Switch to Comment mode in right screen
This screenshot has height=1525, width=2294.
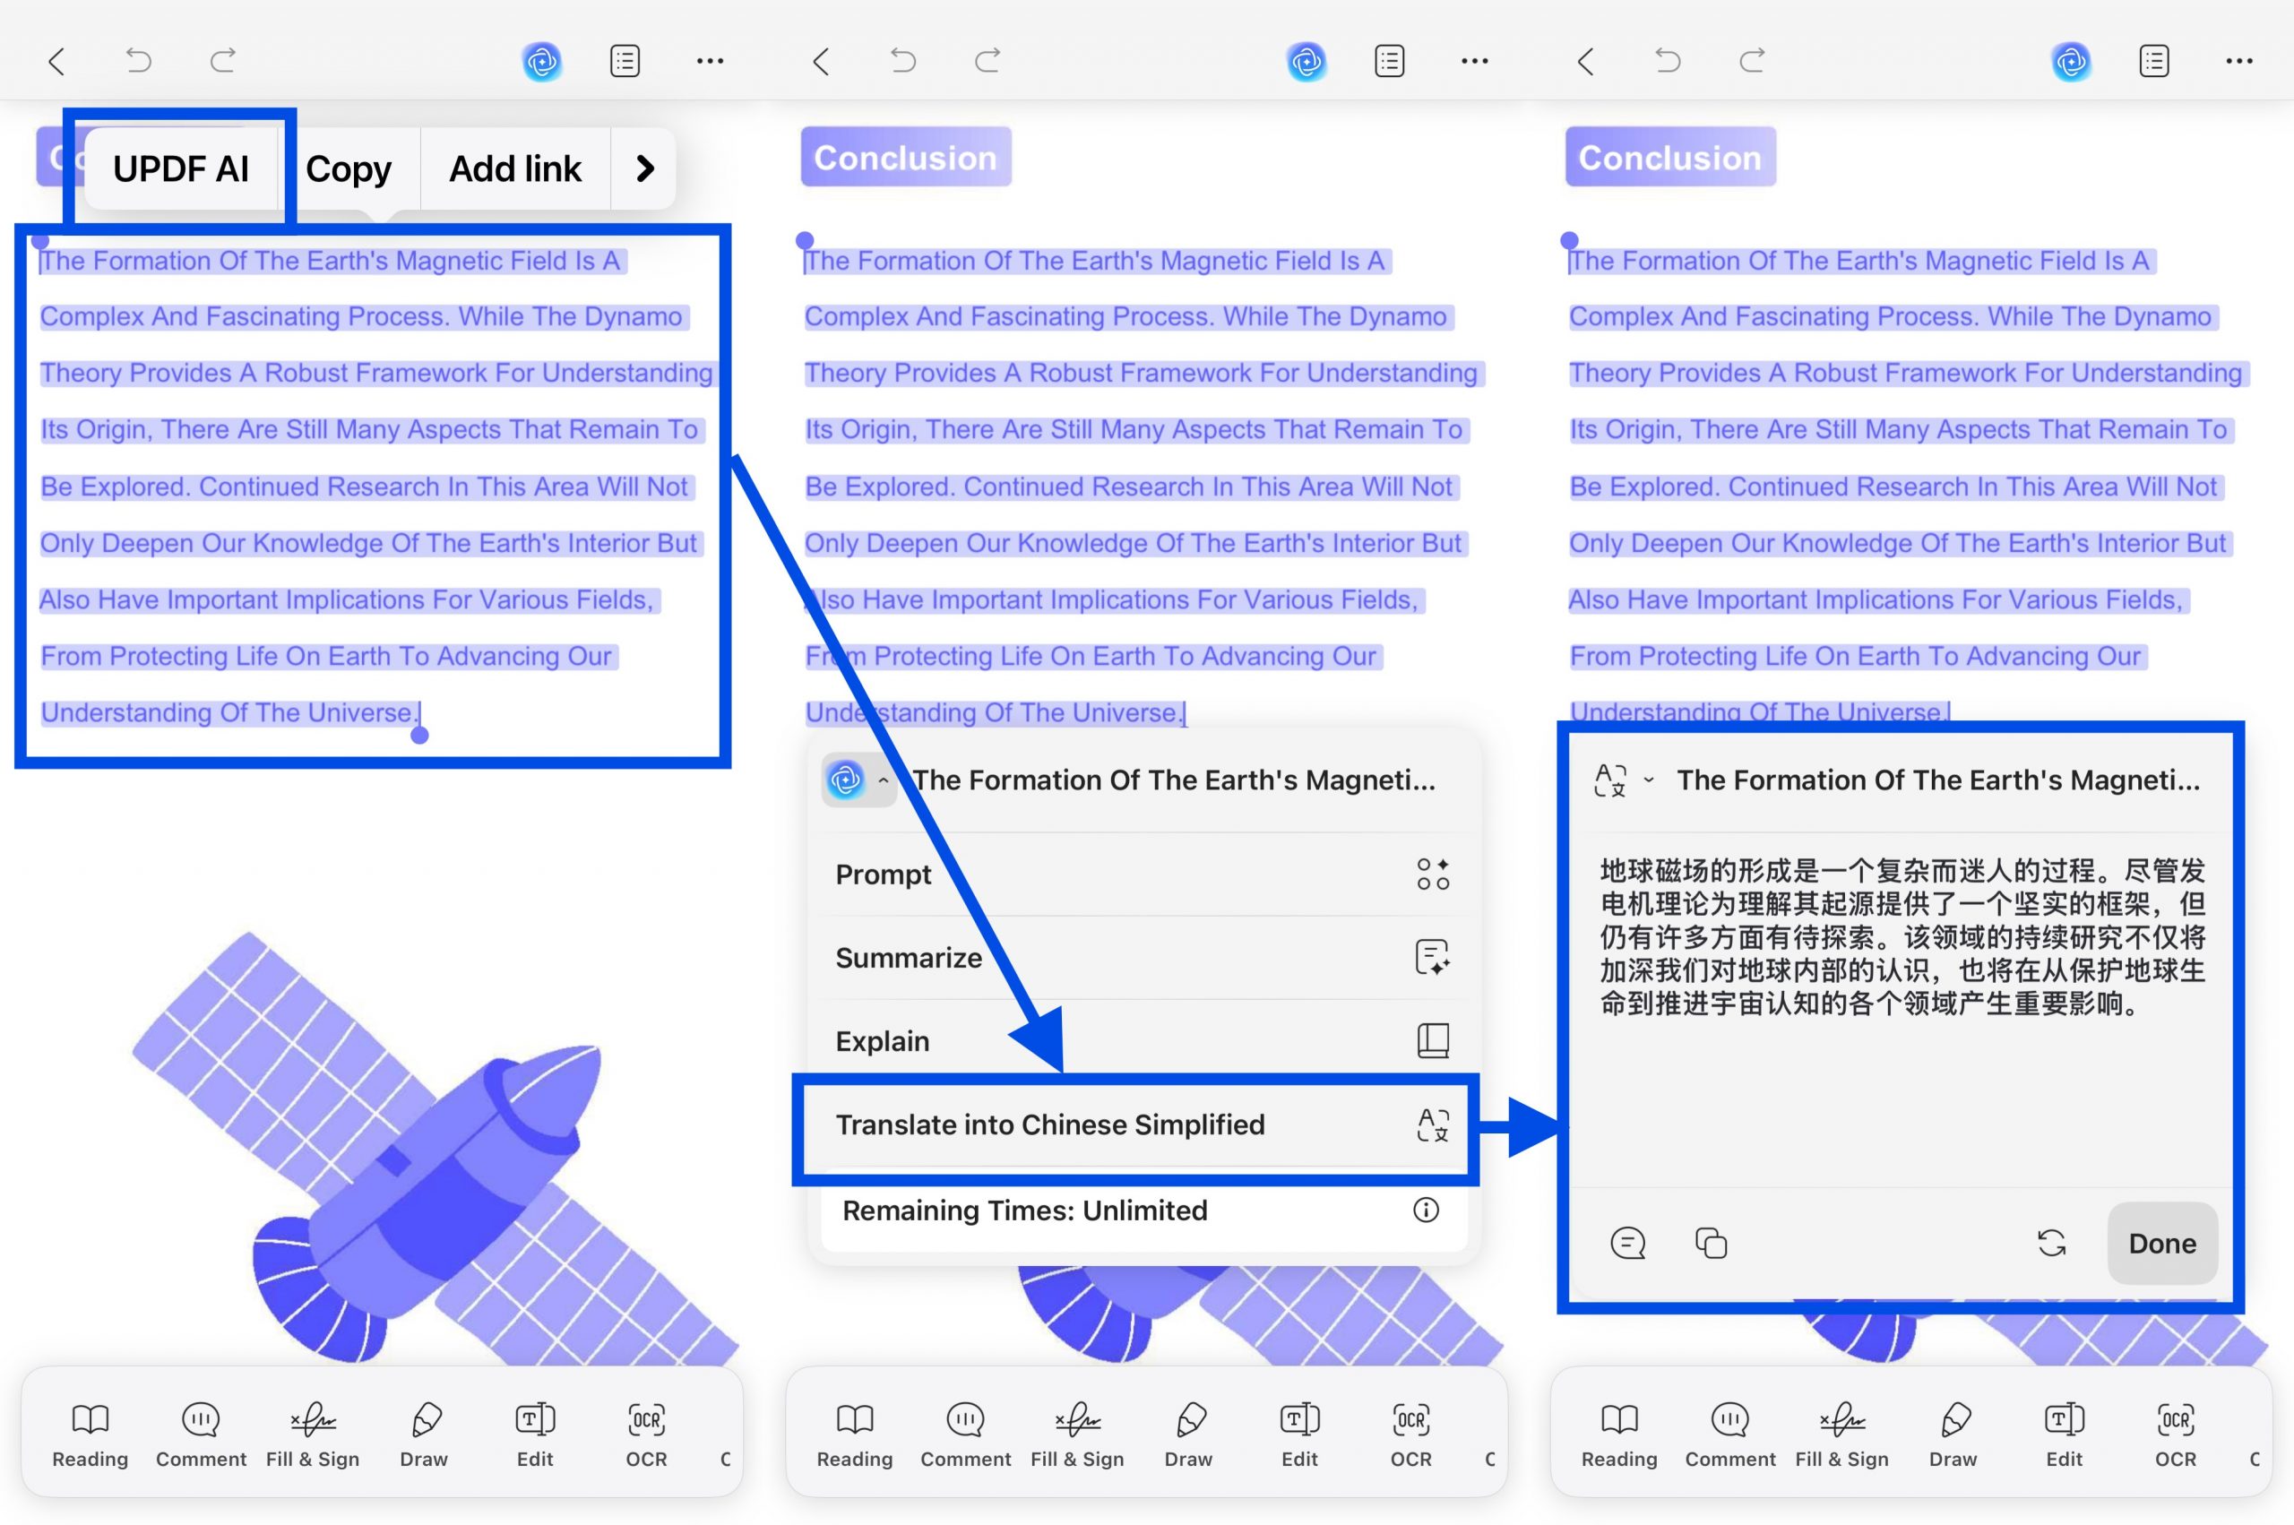pos(1730,1435)
